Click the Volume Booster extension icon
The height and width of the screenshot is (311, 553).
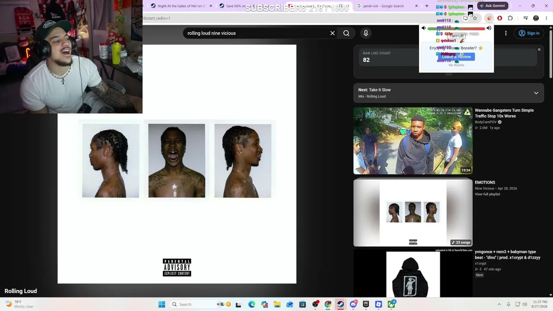point(489,18)
